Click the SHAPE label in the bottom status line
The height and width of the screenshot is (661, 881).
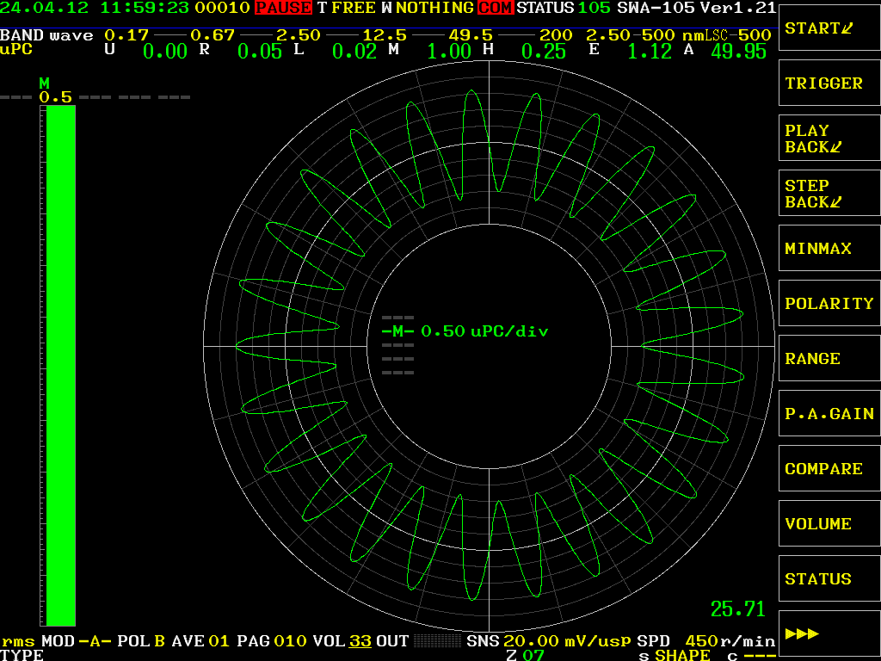click(x=682, y=655)
